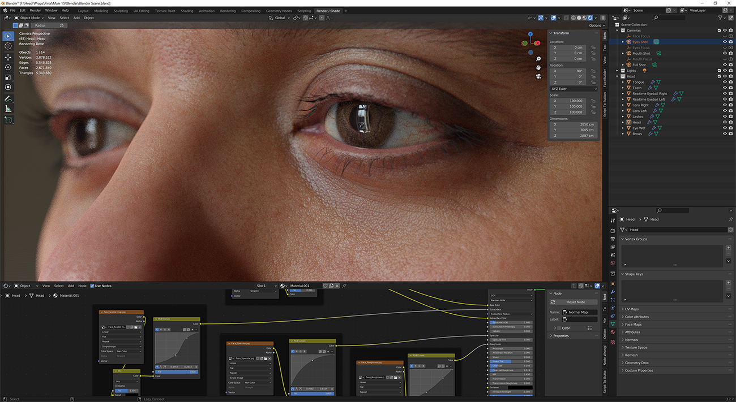This screenshot has width=736, height=402.
Task: Activate the Measure tool
Action: coord(7,108)
